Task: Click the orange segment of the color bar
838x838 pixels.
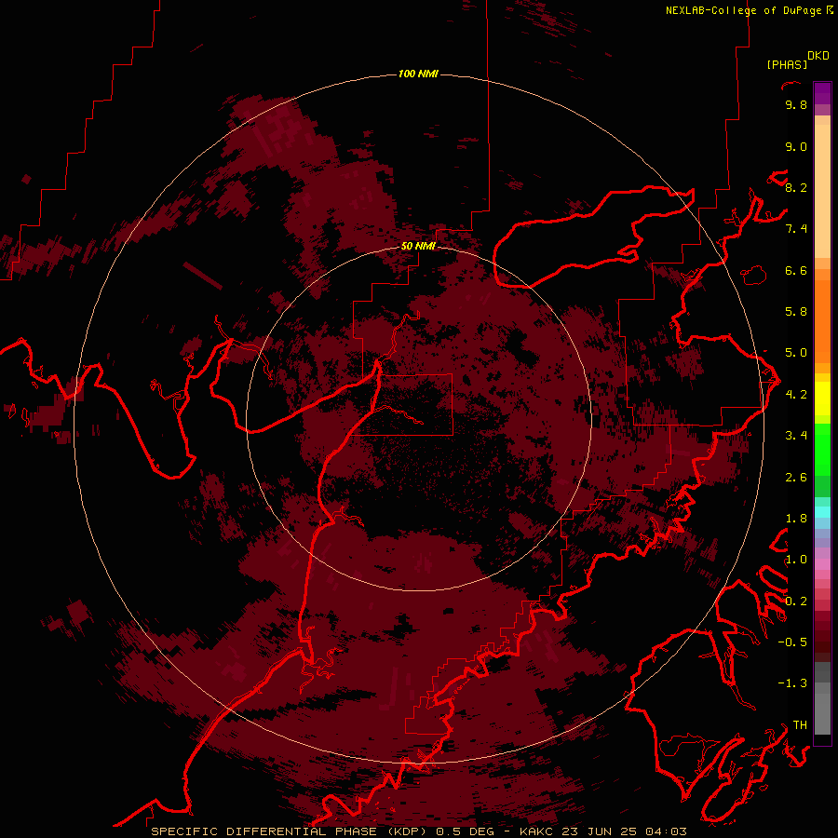Action: (822, 322)
